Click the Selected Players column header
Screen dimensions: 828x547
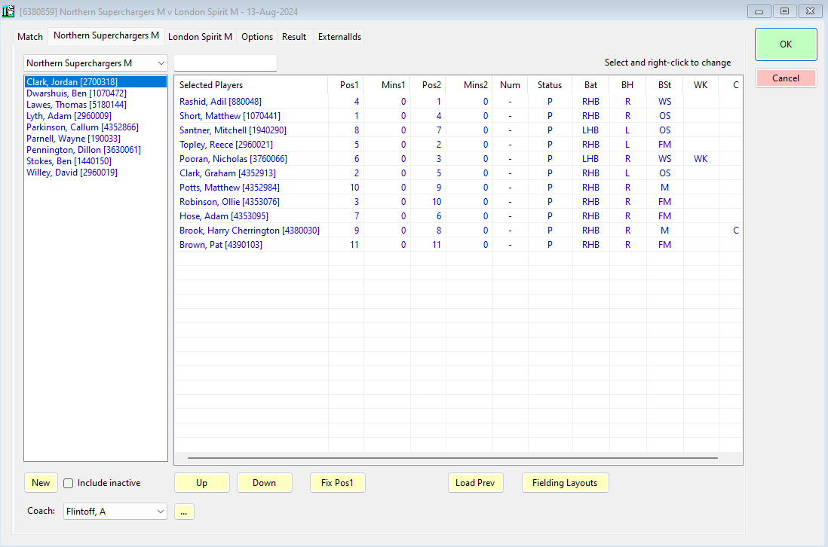click(251, 85)
